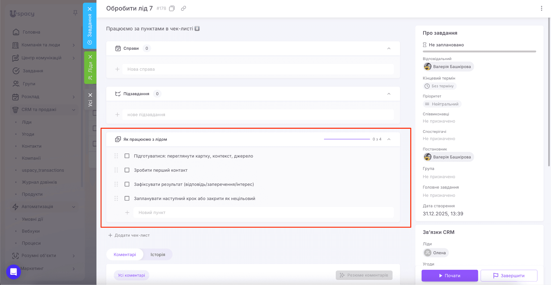The width and height of the screenshot is (551, 285).
Task: Open the three-dot task options menu
Action: [541, 9]
